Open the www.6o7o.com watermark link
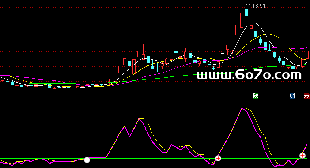This screenshot has width=310, height=168. 249,75
